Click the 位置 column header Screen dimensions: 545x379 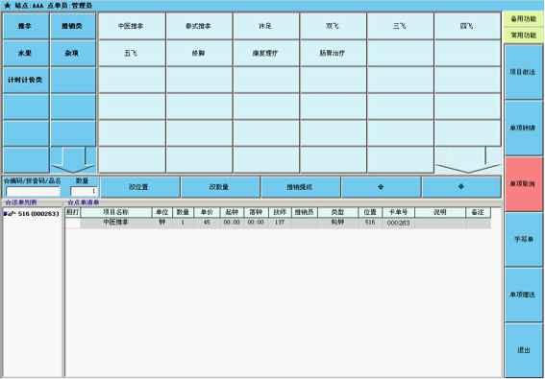(x=370, y=212)
